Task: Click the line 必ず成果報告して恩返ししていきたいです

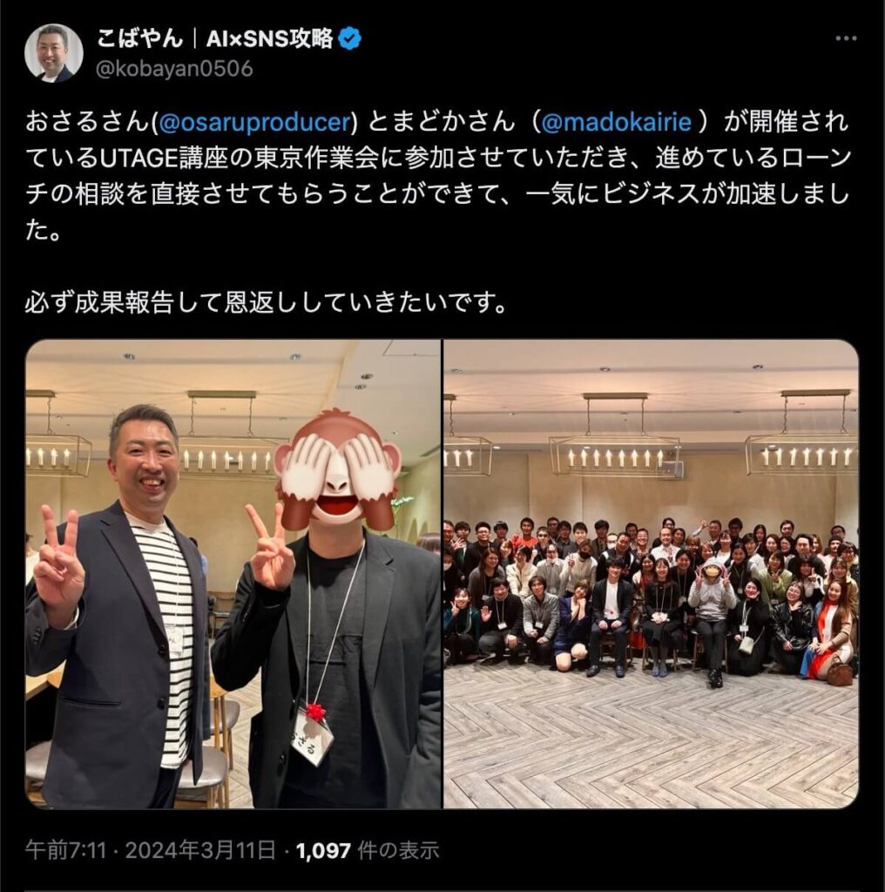Action: pos(266,304)
